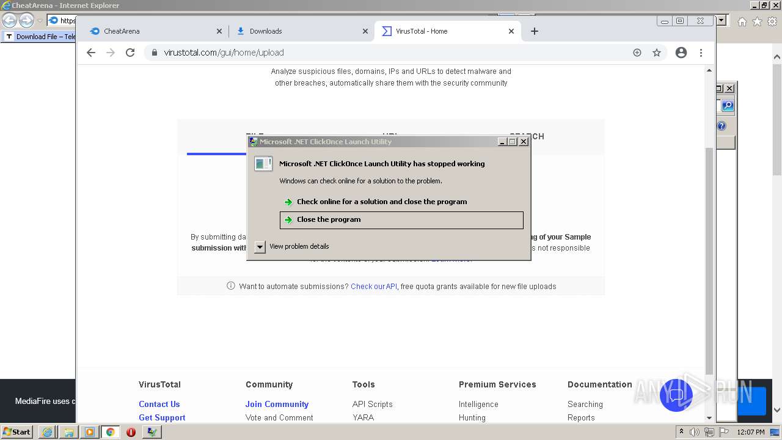The width and height of the screenshot is (782, 440).
Task: Show hidden tray icons
Action: pos(681,432)
